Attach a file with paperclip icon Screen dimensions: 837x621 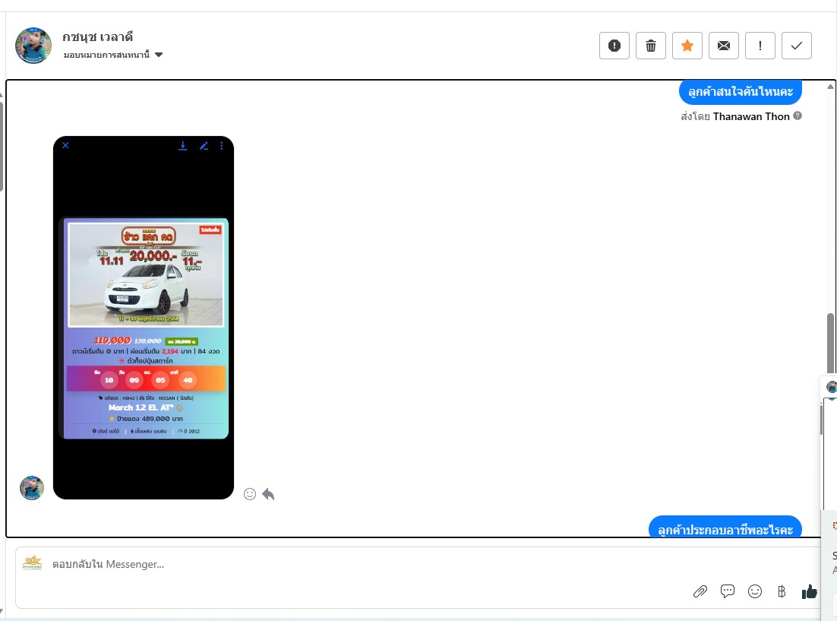(x=700, y=591)
